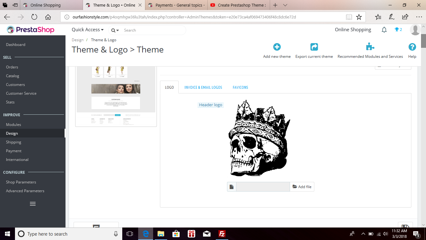Open the browser Settings and more menu

tap(419, 17)
